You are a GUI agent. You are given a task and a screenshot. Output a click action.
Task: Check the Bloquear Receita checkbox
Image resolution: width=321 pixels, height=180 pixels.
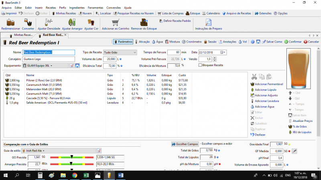(200, 65)
